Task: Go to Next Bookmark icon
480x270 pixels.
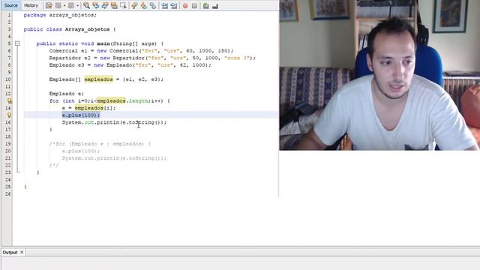Action: point(143,5)
